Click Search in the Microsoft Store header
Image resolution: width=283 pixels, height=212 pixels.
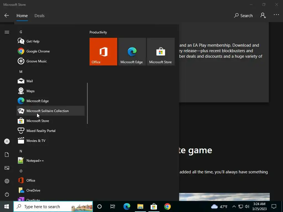(243, 16)
